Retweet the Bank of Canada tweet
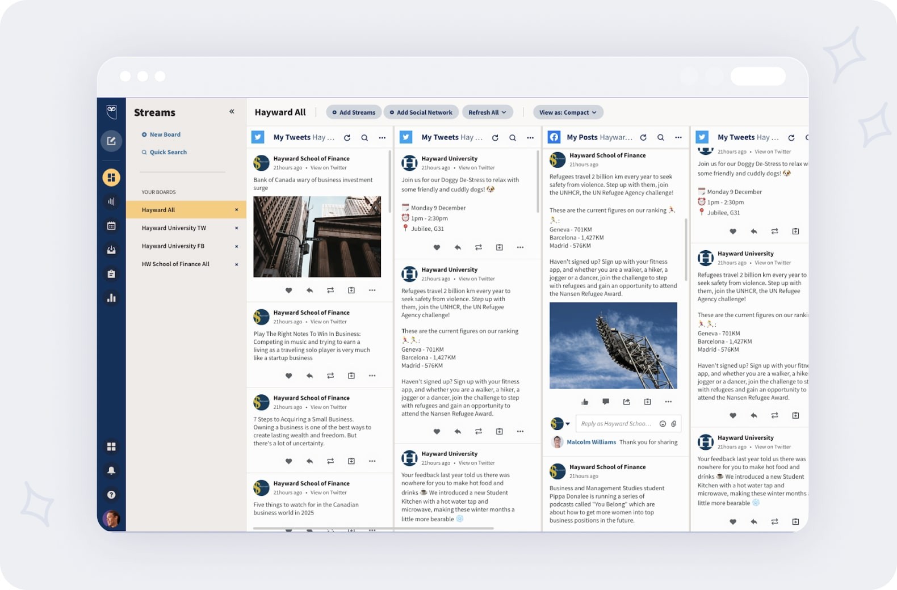Image resolution: width=897 pixels, height=590 pixels. coord(330,290)
